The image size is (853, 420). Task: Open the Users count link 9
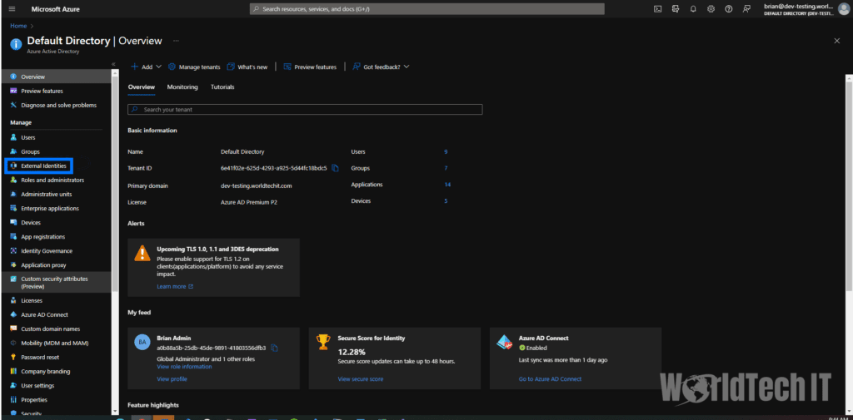[x=446, y=151]
